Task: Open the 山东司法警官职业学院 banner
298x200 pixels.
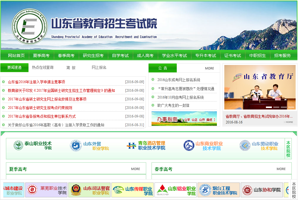Action: click(89, 190)
